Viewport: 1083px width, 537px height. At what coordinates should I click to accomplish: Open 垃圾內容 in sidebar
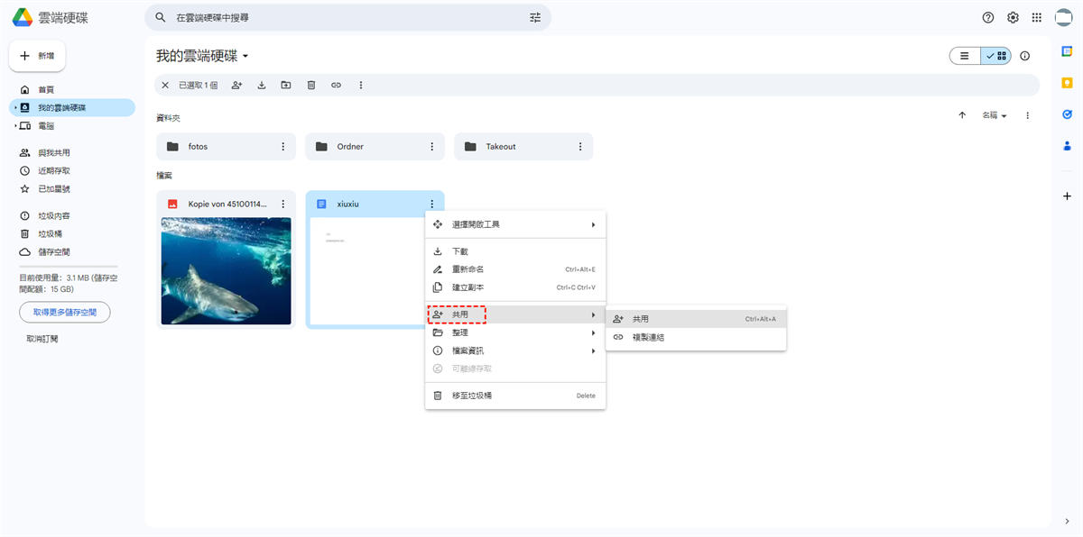(72, 215)
